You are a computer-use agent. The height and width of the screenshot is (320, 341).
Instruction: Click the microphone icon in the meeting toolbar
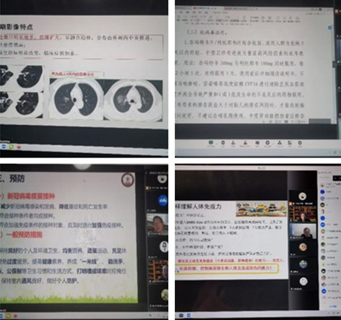(223, 143)
